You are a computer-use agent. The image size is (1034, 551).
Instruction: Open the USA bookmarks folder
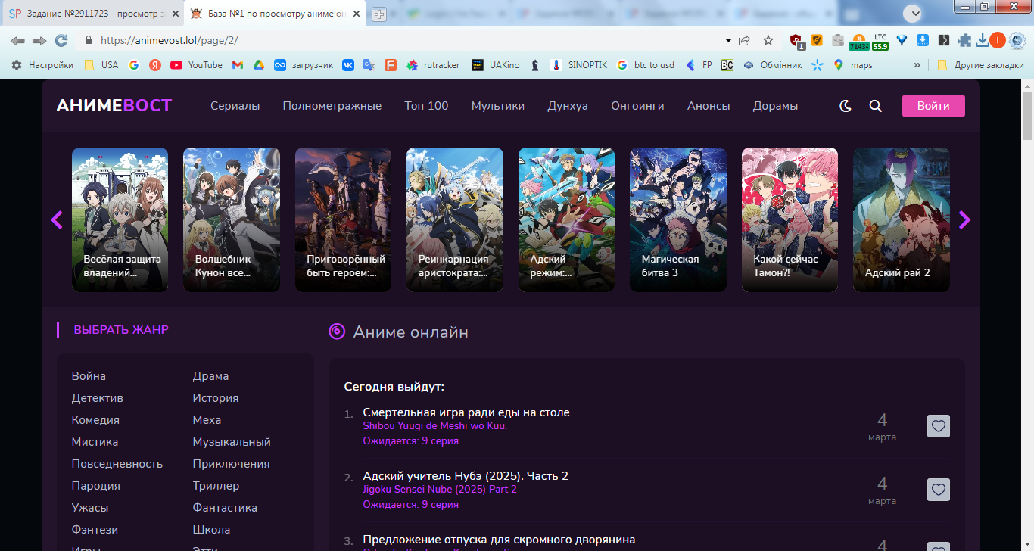[x=101, y=65]
